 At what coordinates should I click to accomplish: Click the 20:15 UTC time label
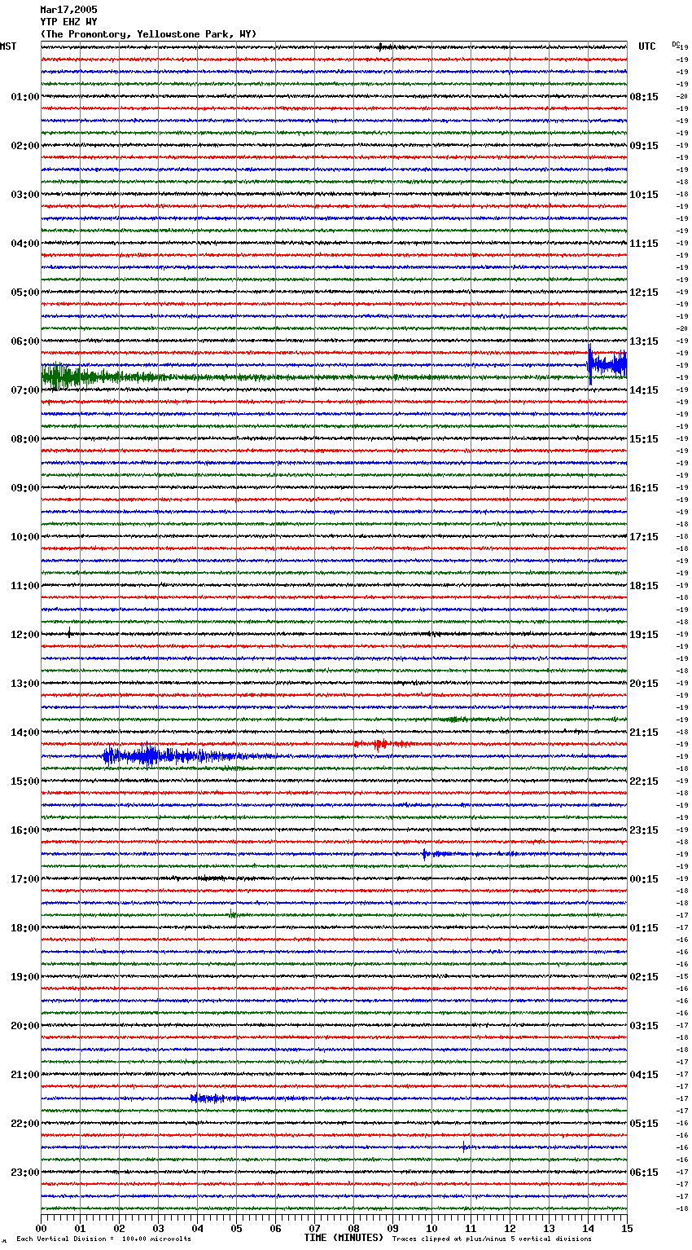pos(644,684)
